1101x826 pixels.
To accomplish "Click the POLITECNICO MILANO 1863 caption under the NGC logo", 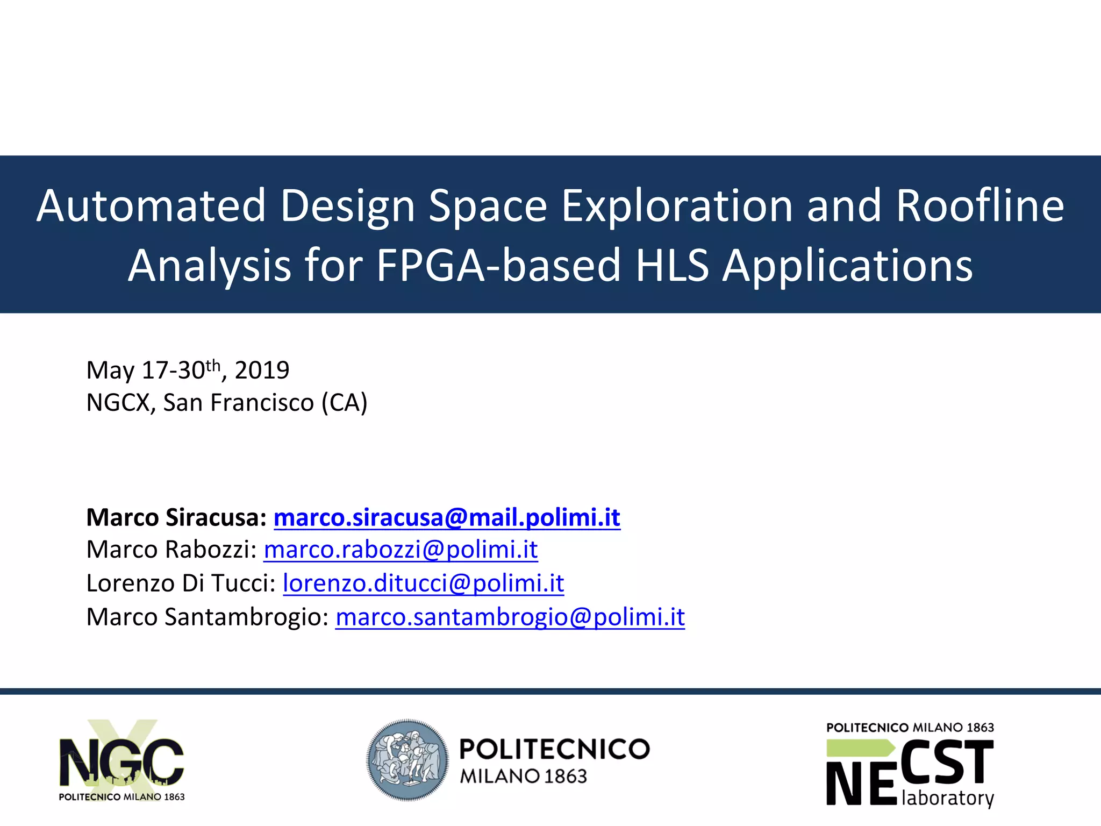I will 121,797.
